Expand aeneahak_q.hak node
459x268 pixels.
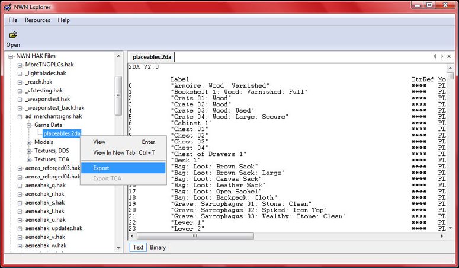coord(20,186)
